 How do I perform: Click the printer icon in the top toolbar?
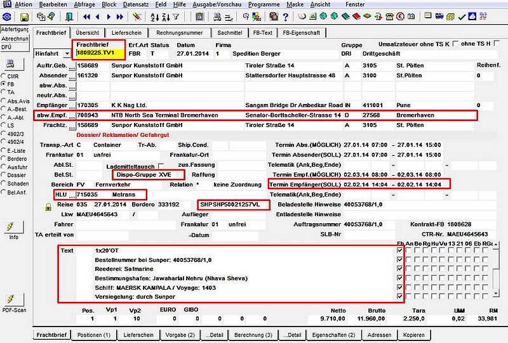(217, 17)
